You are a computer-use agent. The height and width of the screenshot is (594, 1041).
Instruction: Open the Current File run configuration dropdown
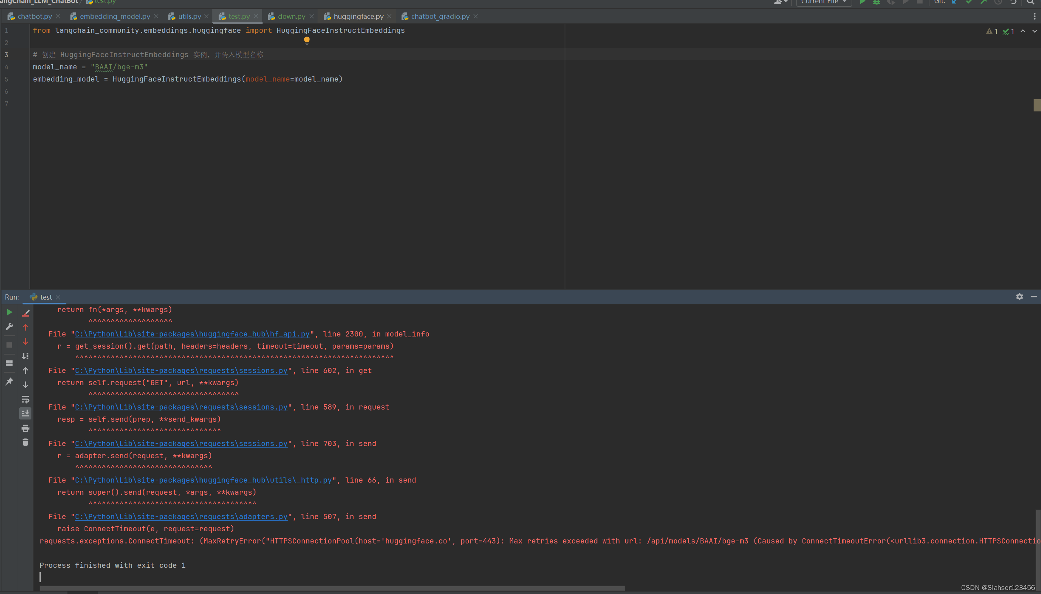824,2
